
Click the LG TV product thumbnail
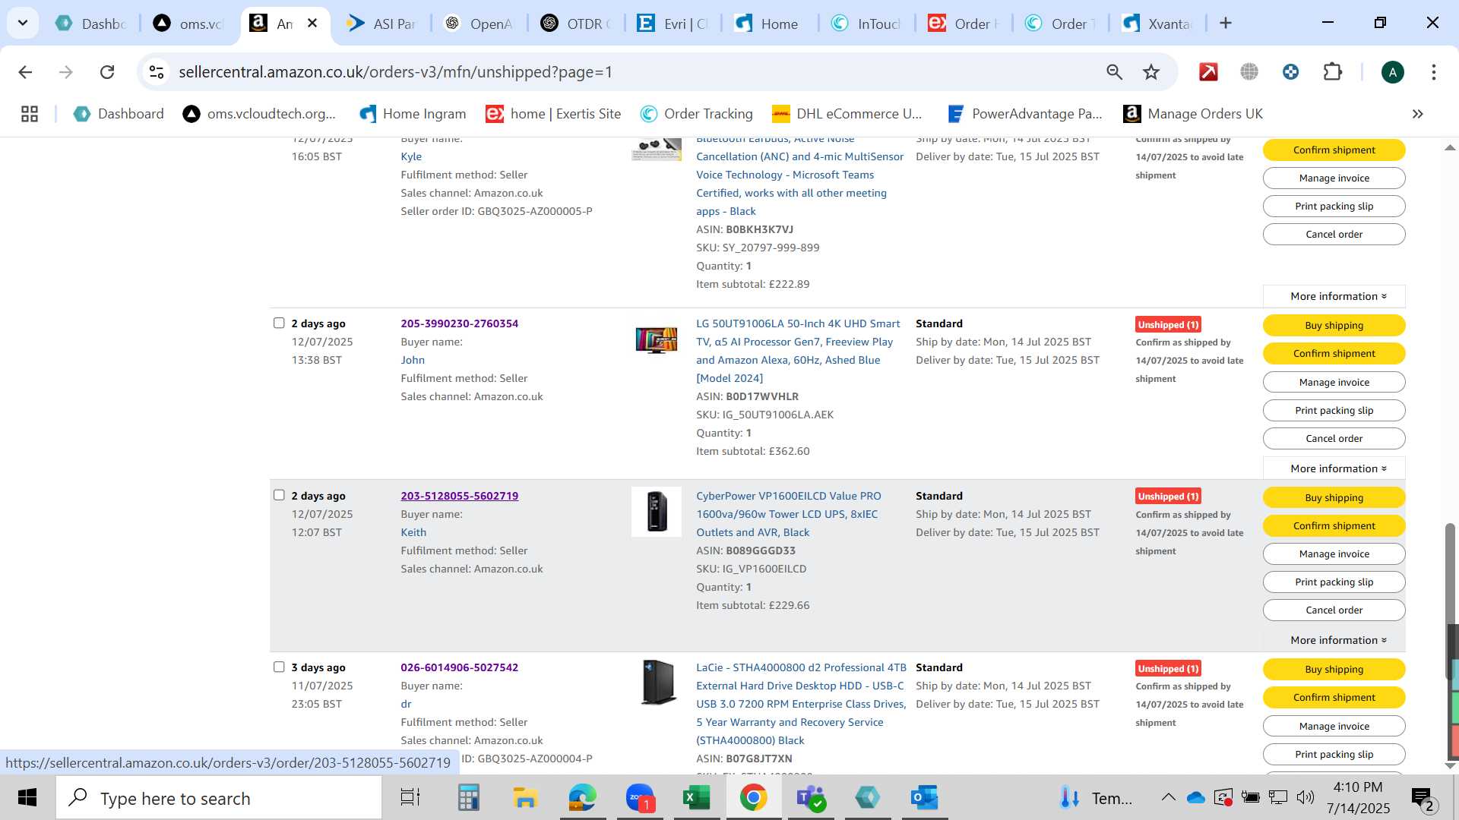(657, 339)
